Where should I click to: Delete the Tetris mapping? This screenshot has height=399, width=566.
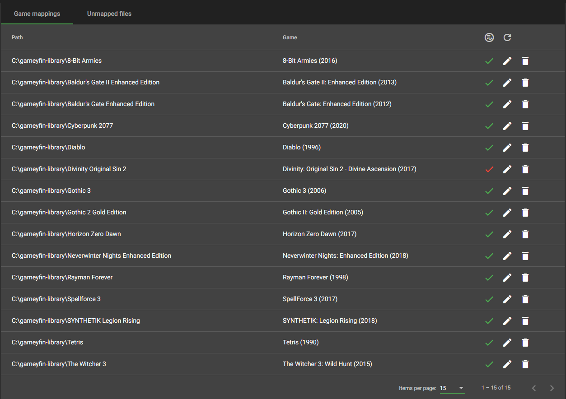525,343
